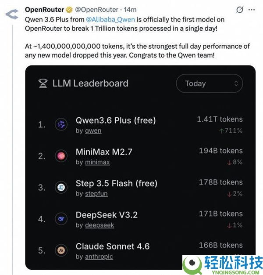Screen dimensions: 263x275
Task: Open the OpenRouter profile name
Action: (45, 9)
